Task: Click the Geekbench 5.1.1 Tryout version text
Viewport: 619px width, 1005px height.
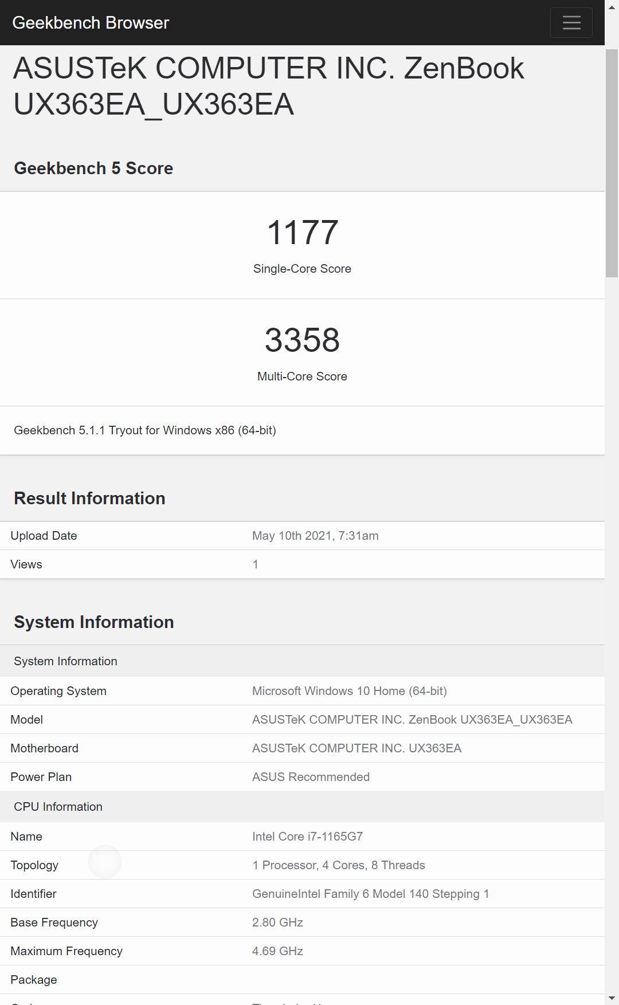Action: [145, 430]
